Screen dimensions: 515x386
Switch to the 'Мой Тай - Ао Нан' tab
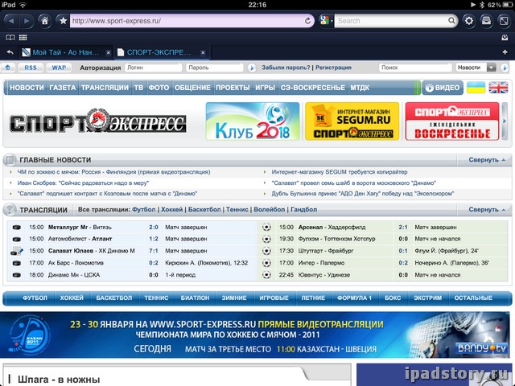coord(65,52)
